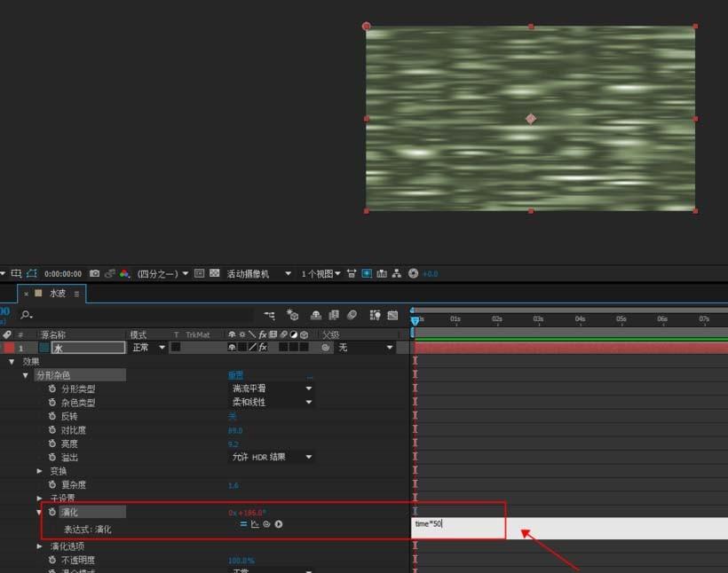This screenshot has height=573, width=728.
Task: Click the expression pick whip icon
Action: click(x=266, y=525)
